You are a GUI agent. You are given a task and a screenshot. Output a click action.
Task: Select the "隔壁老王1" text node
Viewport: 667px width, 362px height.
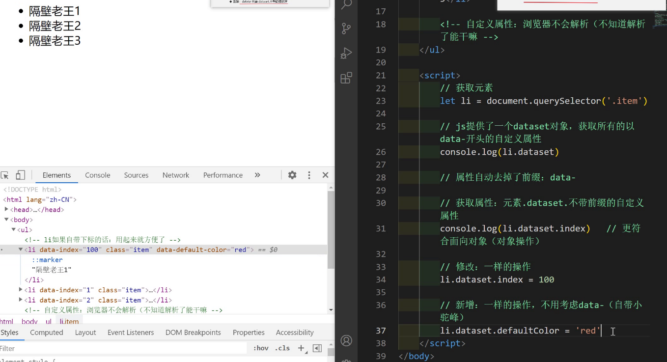(52, 270)
